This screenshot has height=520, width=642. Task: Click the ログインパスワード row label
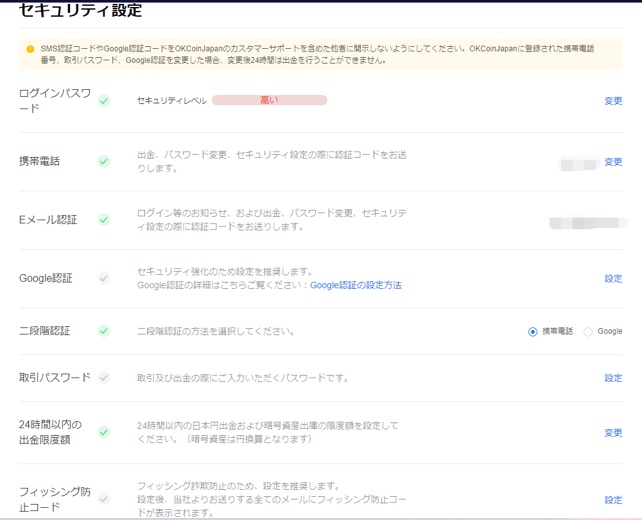(55, 101)
